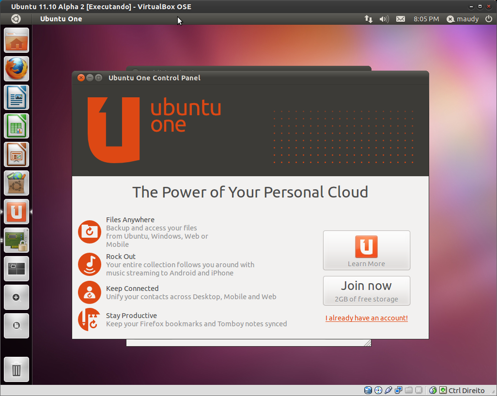Click the VirtualBox mouse integration status icon
497x396 pixels.
(x=433, y=390)
